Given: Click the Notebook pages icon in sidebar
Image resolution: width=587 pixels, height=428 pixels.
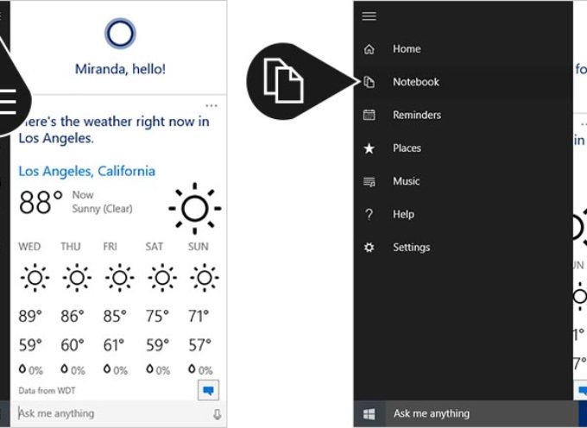Looking at the screenshot, I should click(x=369, y=82).
